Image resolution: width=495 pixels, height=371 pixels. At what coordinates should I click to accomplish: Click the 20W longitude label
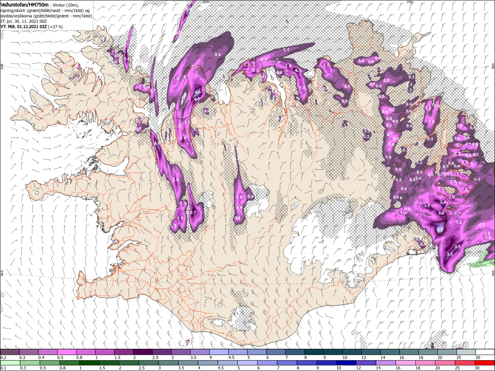[x=205, y=2]
